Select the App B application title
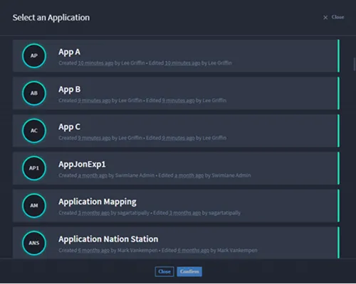The image size is (356, 284). tap(70, 89)
